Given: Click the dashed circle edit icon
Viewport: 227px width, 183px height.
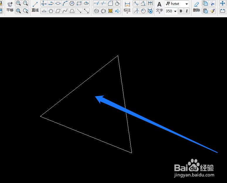Looking at the screenshot, I should pyautogui.click(x=103, y=11).
